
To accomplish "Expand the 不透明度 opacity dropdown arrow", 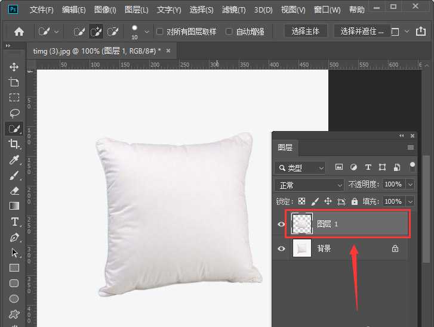I will click(x=410, y=185).
